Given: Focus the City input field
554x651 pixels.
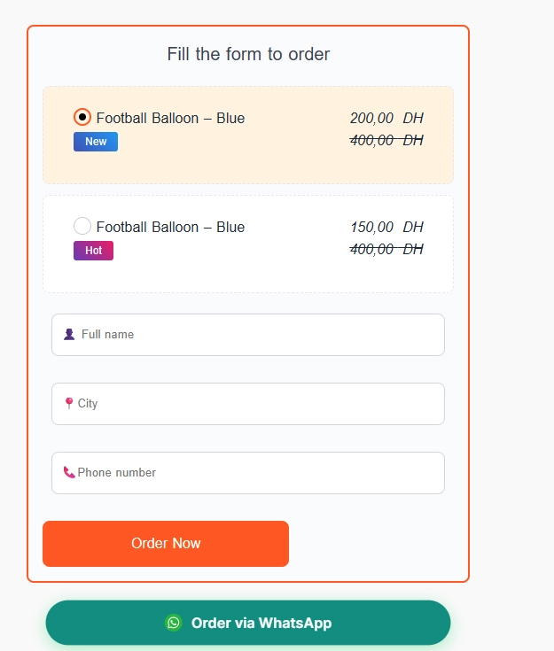Looking at the screenshot, I should coord(257,404).
